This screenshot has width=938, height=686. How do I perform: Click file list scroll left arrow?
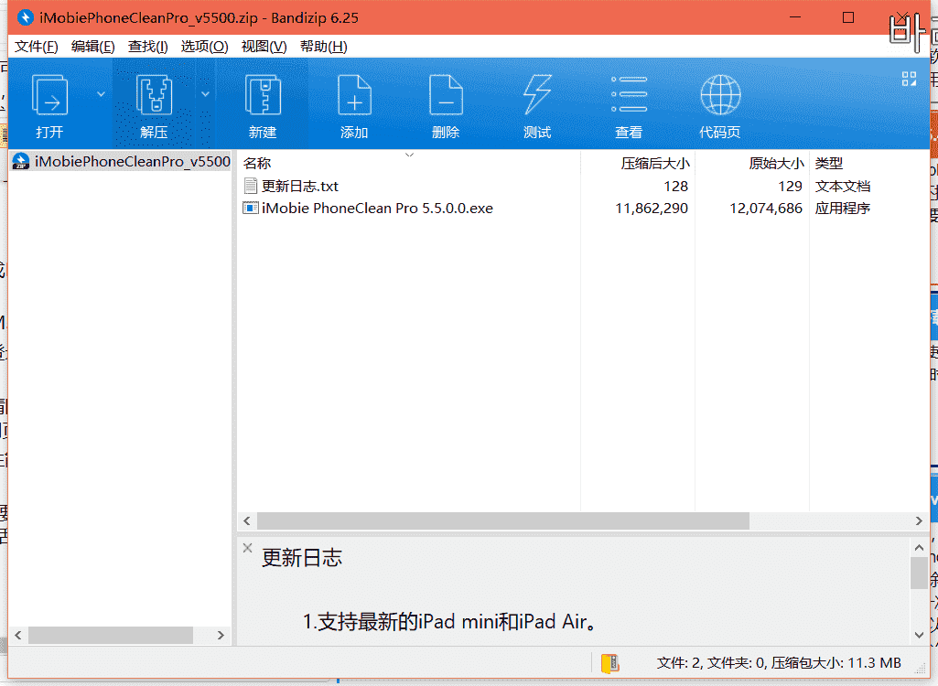pos(246,521)
